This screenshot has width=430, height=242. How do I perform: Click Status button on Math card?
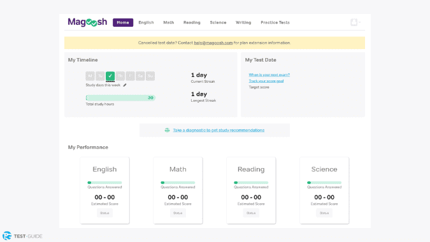[x=178, y=213]
